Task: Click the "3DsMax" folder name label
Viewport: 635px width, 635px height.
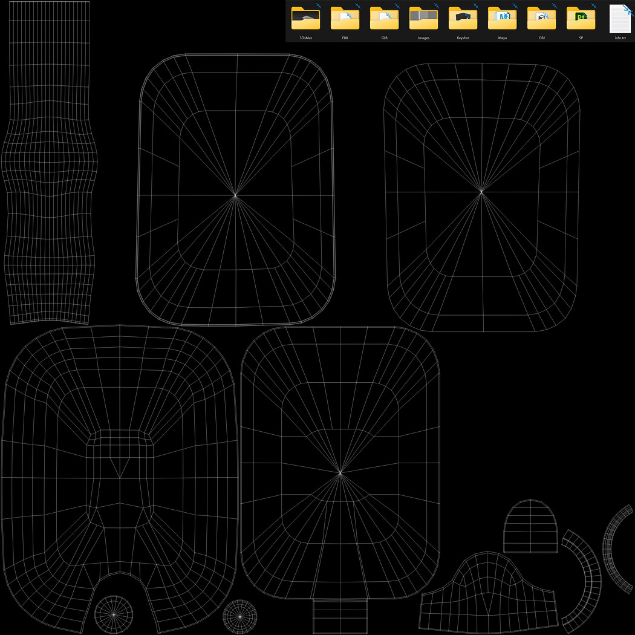Action: 306,38
